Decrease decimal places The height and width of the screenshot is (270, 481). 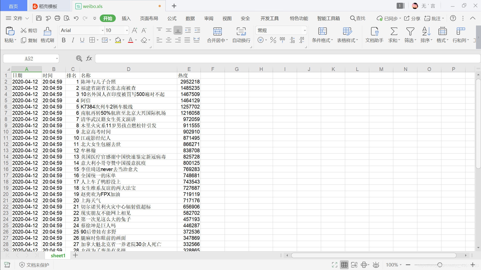coord(302,40)
